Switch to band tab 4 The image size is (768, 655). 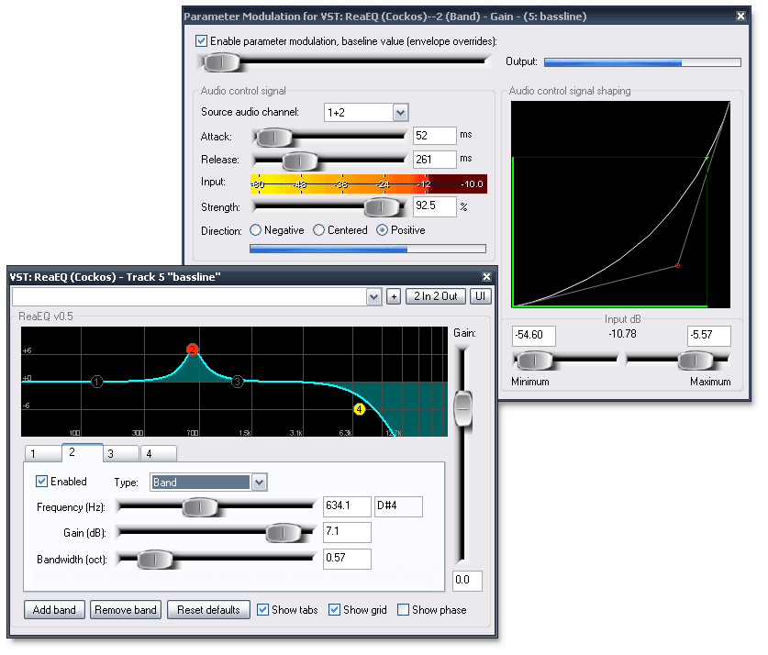click(159, 453)
